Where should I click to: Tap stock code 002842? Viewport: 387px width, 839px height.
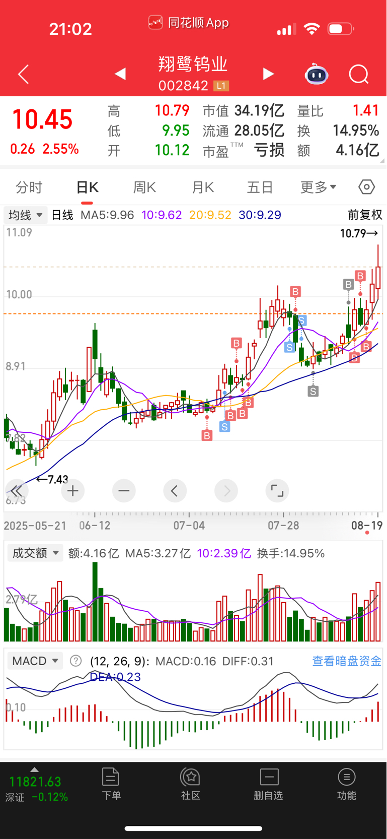(183, 86)
